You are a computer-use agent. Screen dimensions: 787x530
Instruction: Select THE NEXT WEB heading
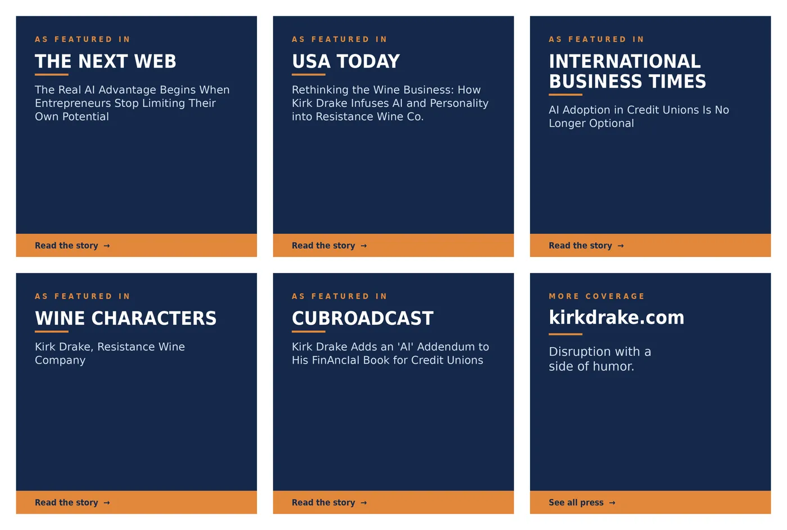106,61
